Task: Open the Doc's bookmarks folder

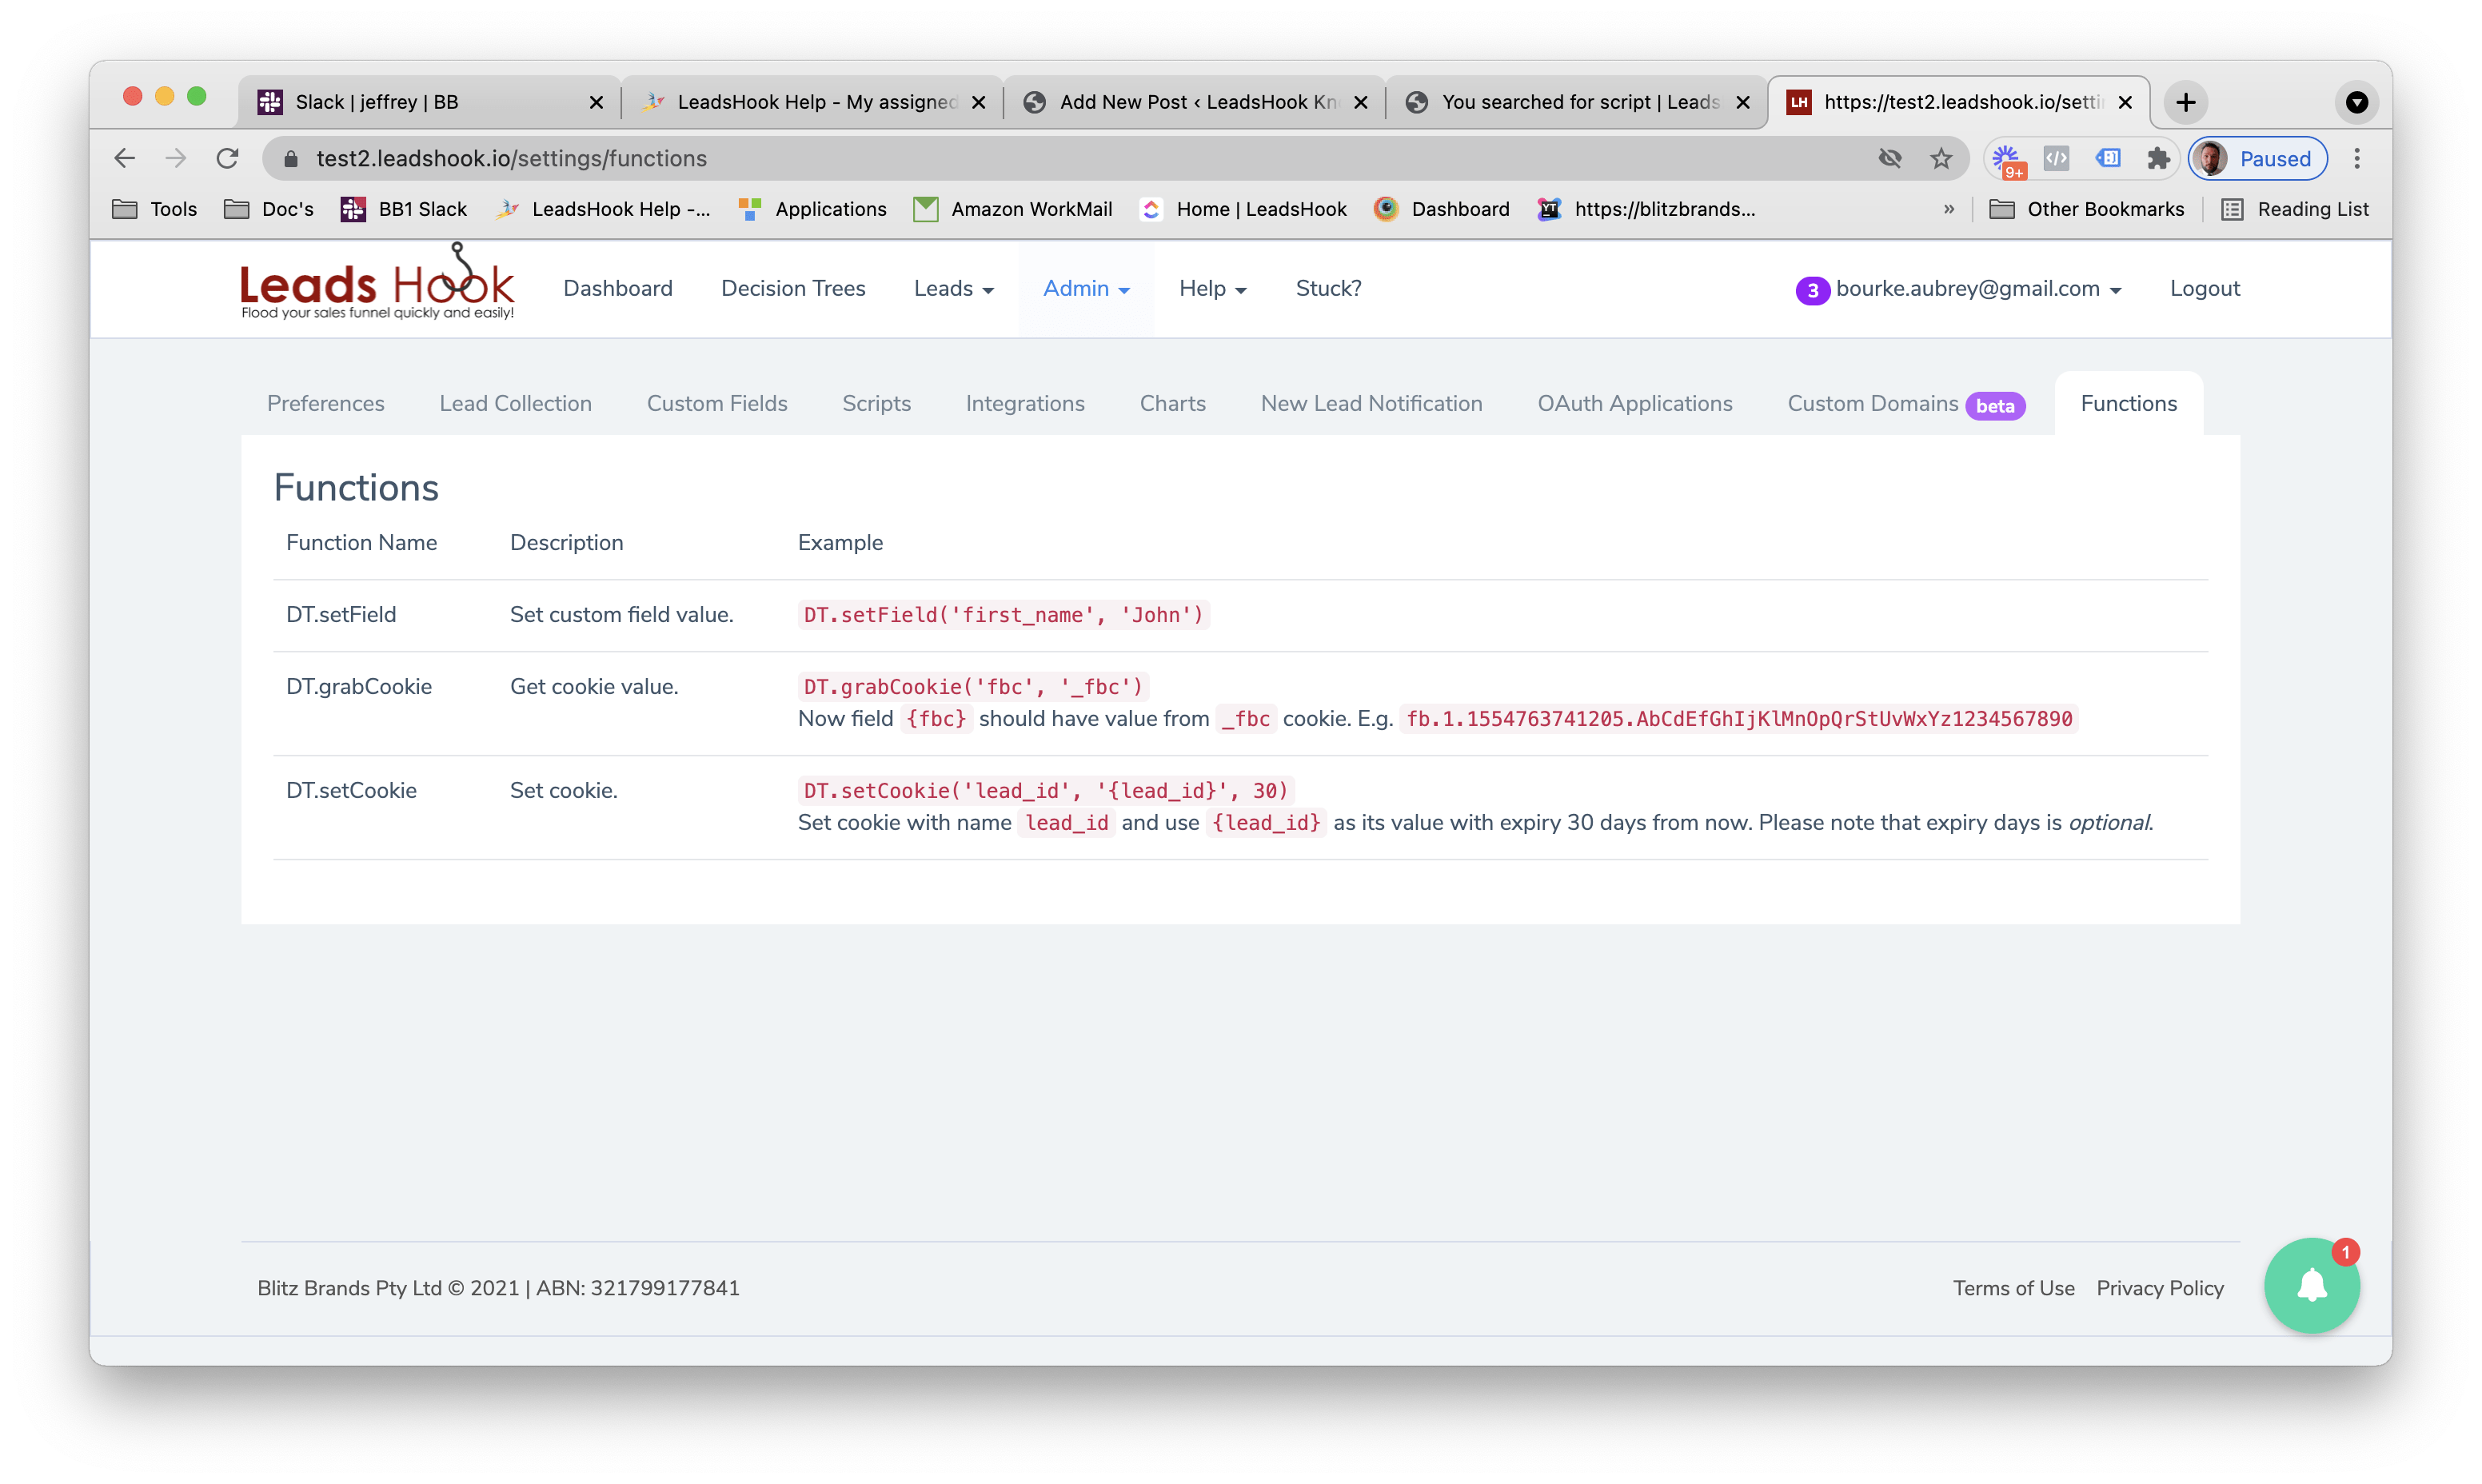Action: click(x=269, y=209)
